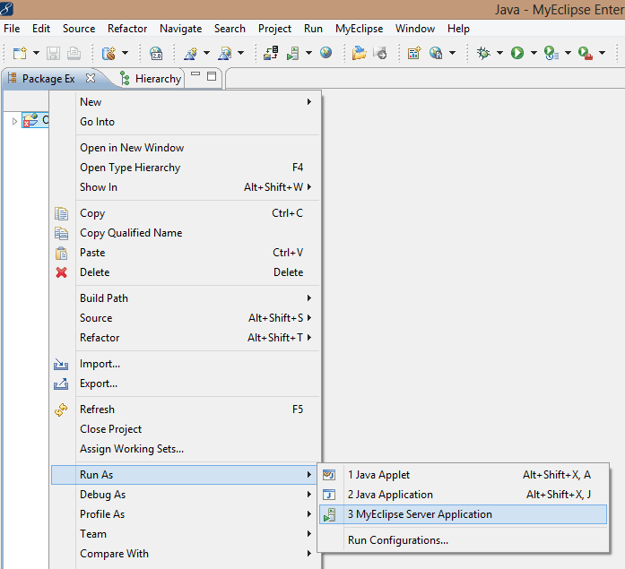Click the Export icon in context menu

61,384
